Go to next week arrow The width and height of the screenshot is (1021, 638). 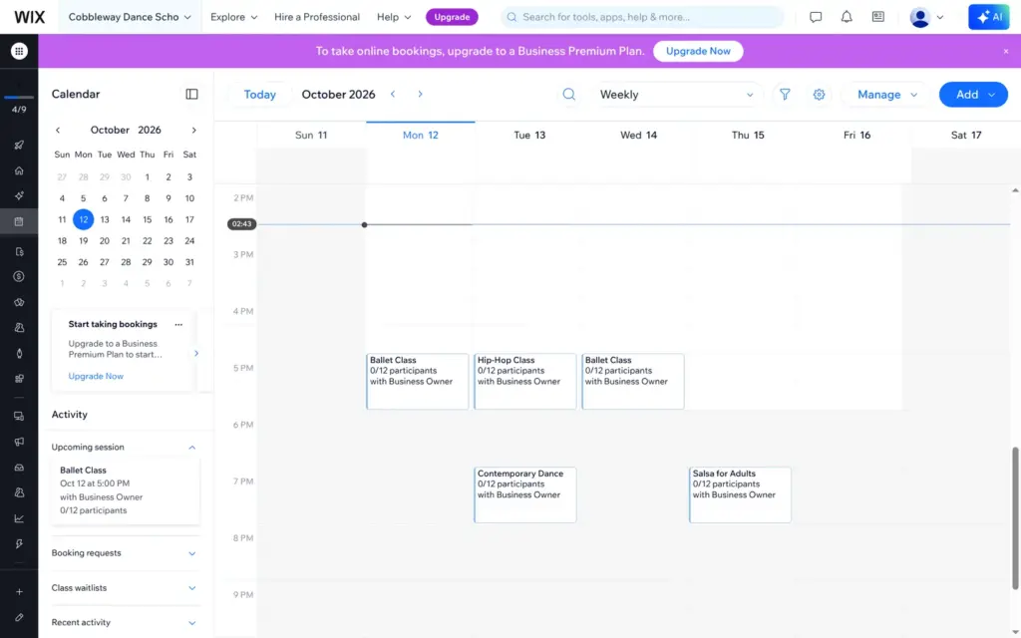420,95
